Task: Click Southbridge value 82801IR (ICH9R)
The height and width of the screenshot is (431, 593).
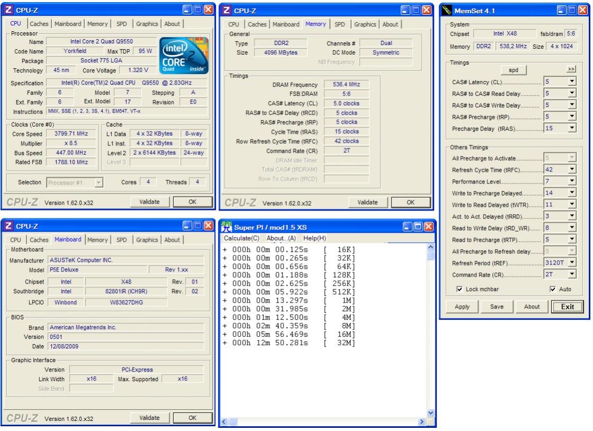Action: pyautogui.click(x=126, y=292)
